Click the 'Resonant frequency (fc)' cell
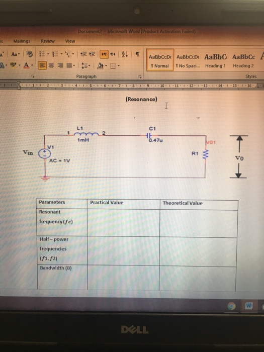264x352 pixels. pyautogui.click(x=62, y=222)
